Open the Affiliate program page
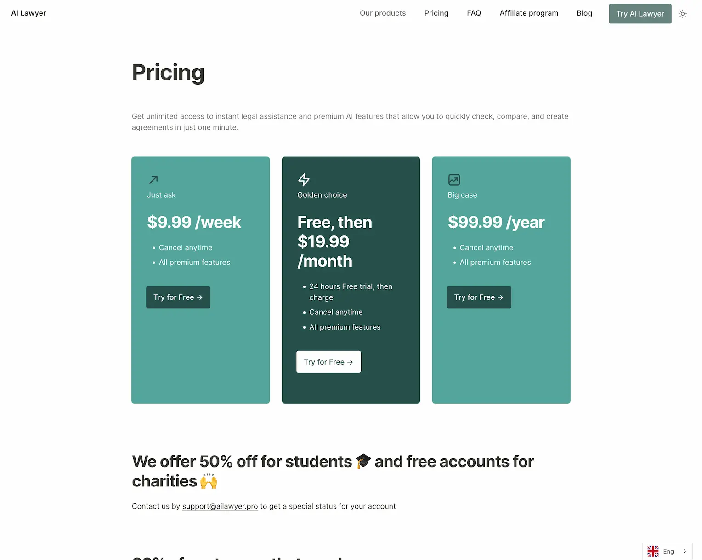Screen dimensions: 702x560 [529, 13]
